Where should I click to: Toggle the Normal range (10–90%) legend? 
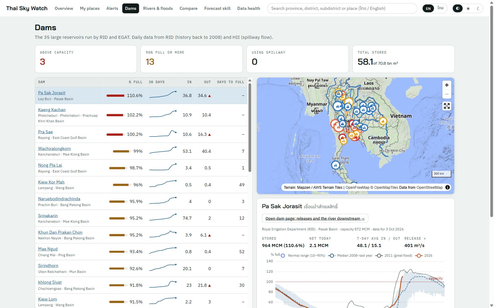coord(303,256)
